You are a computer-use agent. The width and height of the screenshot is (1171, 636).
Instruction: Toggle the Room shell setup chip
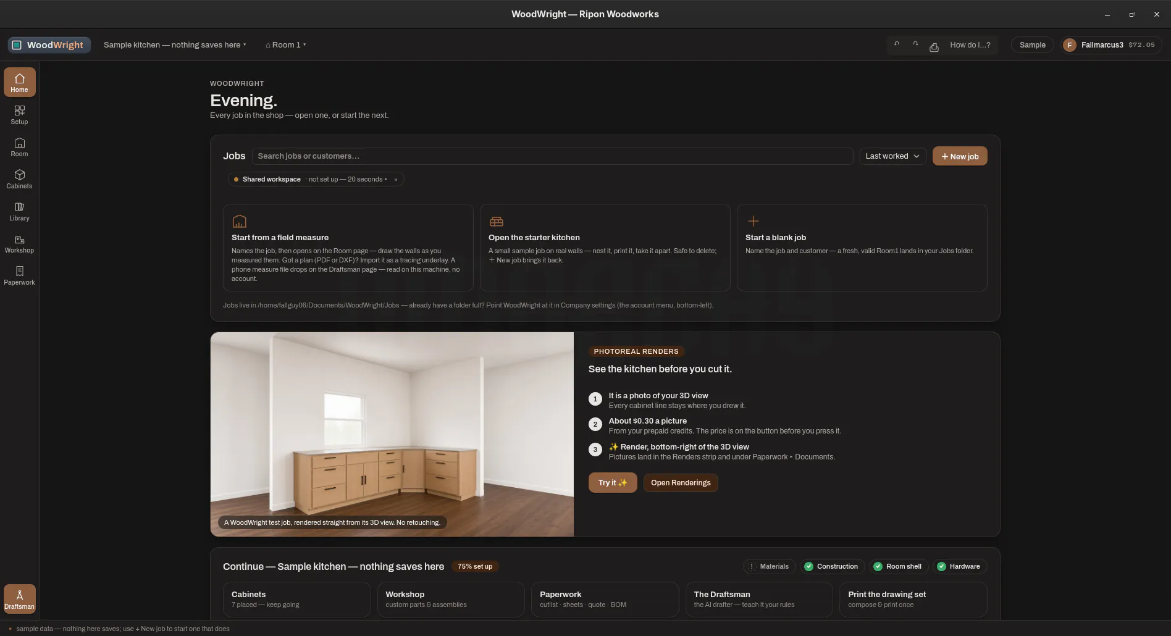click(899, 566)
